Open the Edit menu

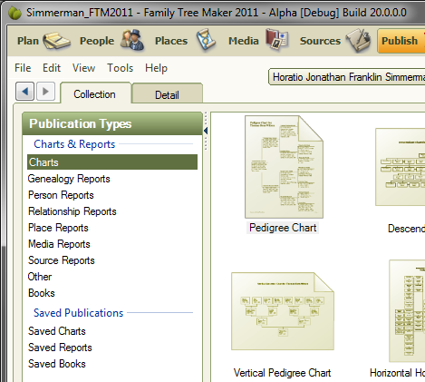(52, 68)
